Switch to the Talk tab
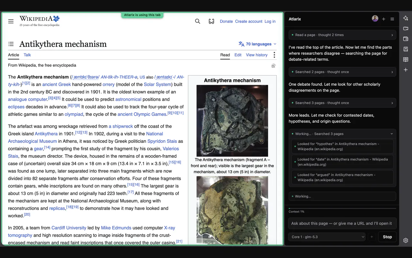 [x=27, y=55]
